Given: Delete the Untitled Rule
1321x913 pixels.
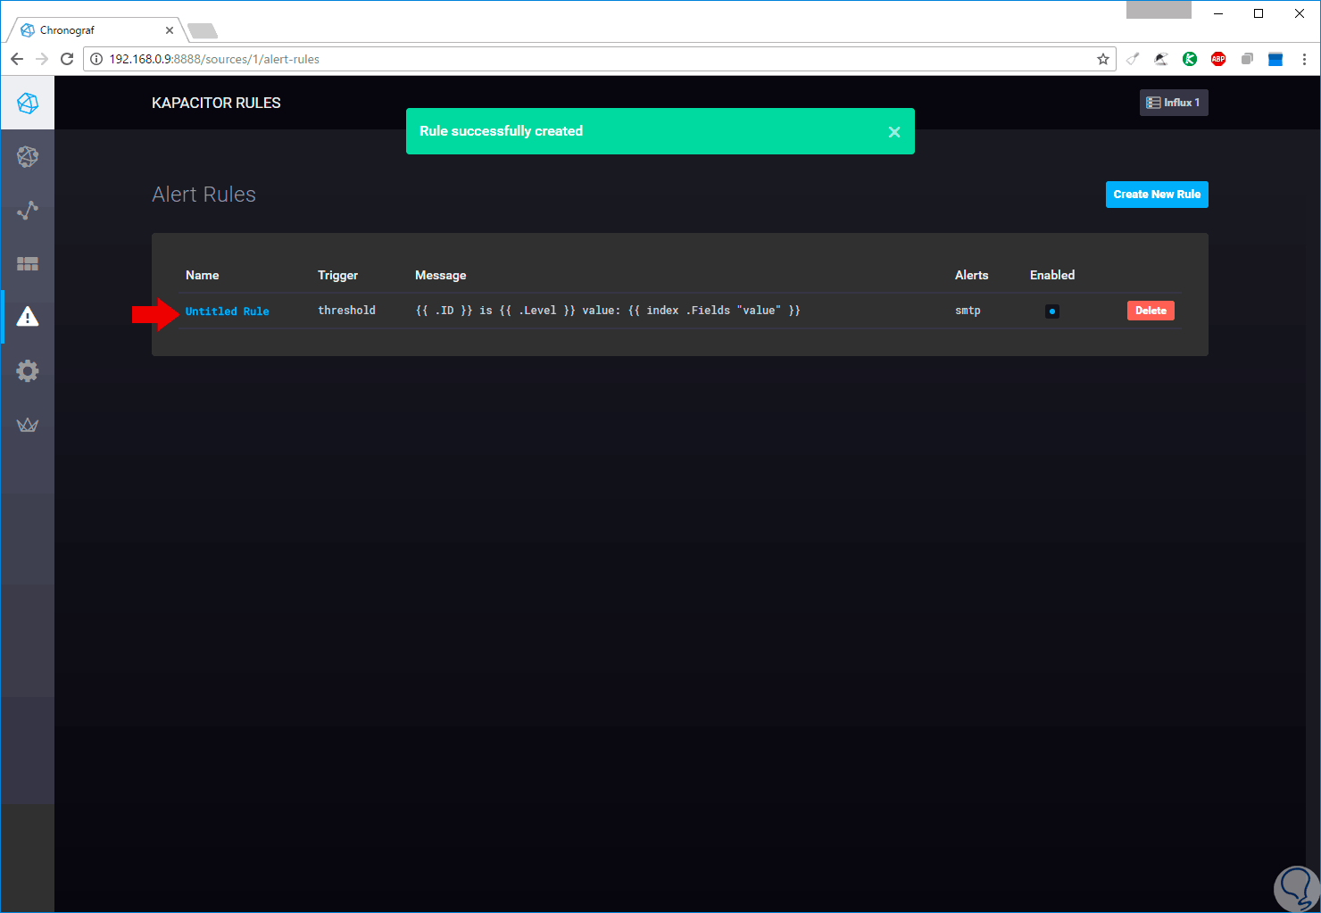Looking at the screenshot, I should [x=1151, y=311].
